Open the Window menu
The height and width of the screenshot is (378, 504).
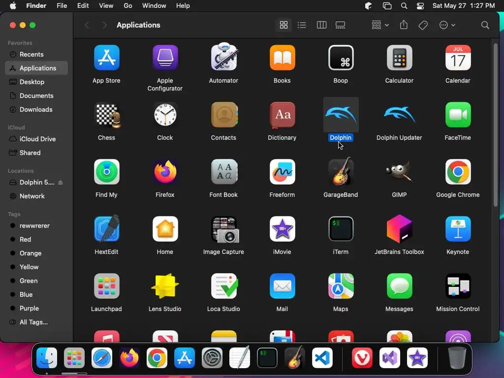[x=154, y=6]
